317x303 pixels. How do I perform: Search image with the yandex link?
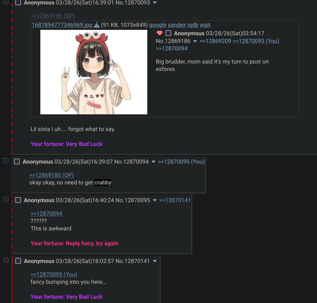tap(177, 25)
